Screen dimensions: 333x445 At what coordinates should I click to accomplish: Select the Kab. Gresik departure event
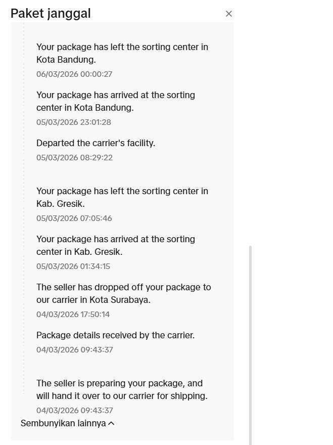click(122, 197)
